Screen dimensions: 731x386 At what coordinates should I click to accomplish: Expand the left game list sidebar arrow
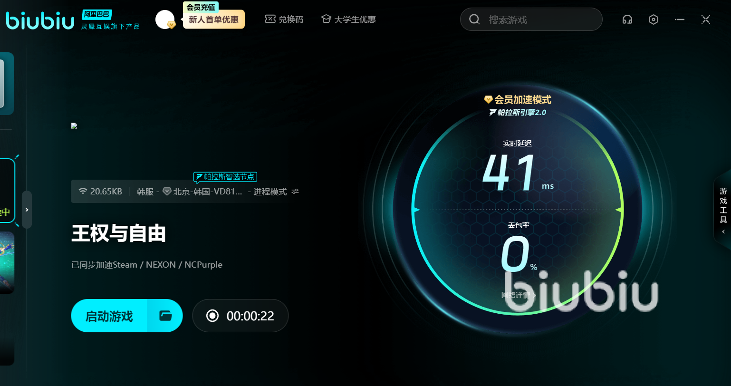click(27, 210)
